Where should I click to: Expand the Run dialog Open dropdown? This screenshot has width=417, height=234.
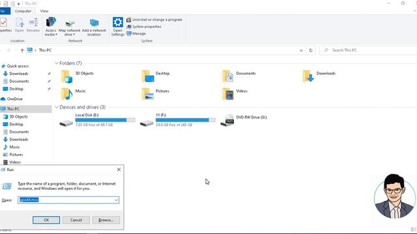click(116, 200)
